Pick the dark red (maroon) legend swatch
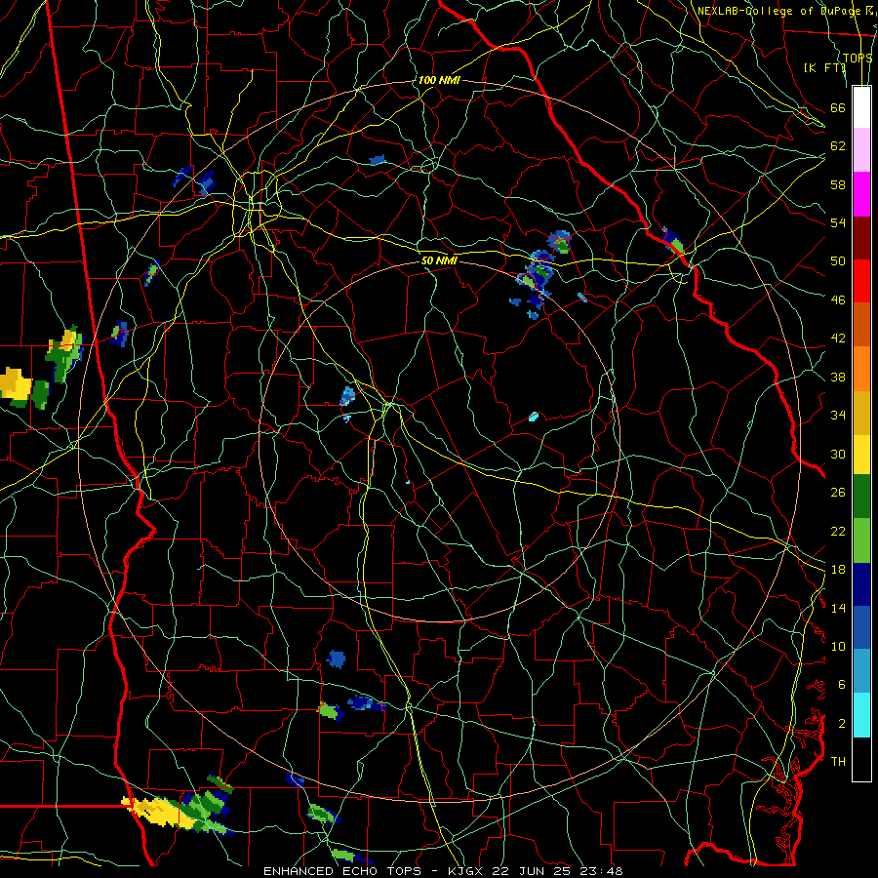This screenshot has width=878, height=878. point(861,238)
